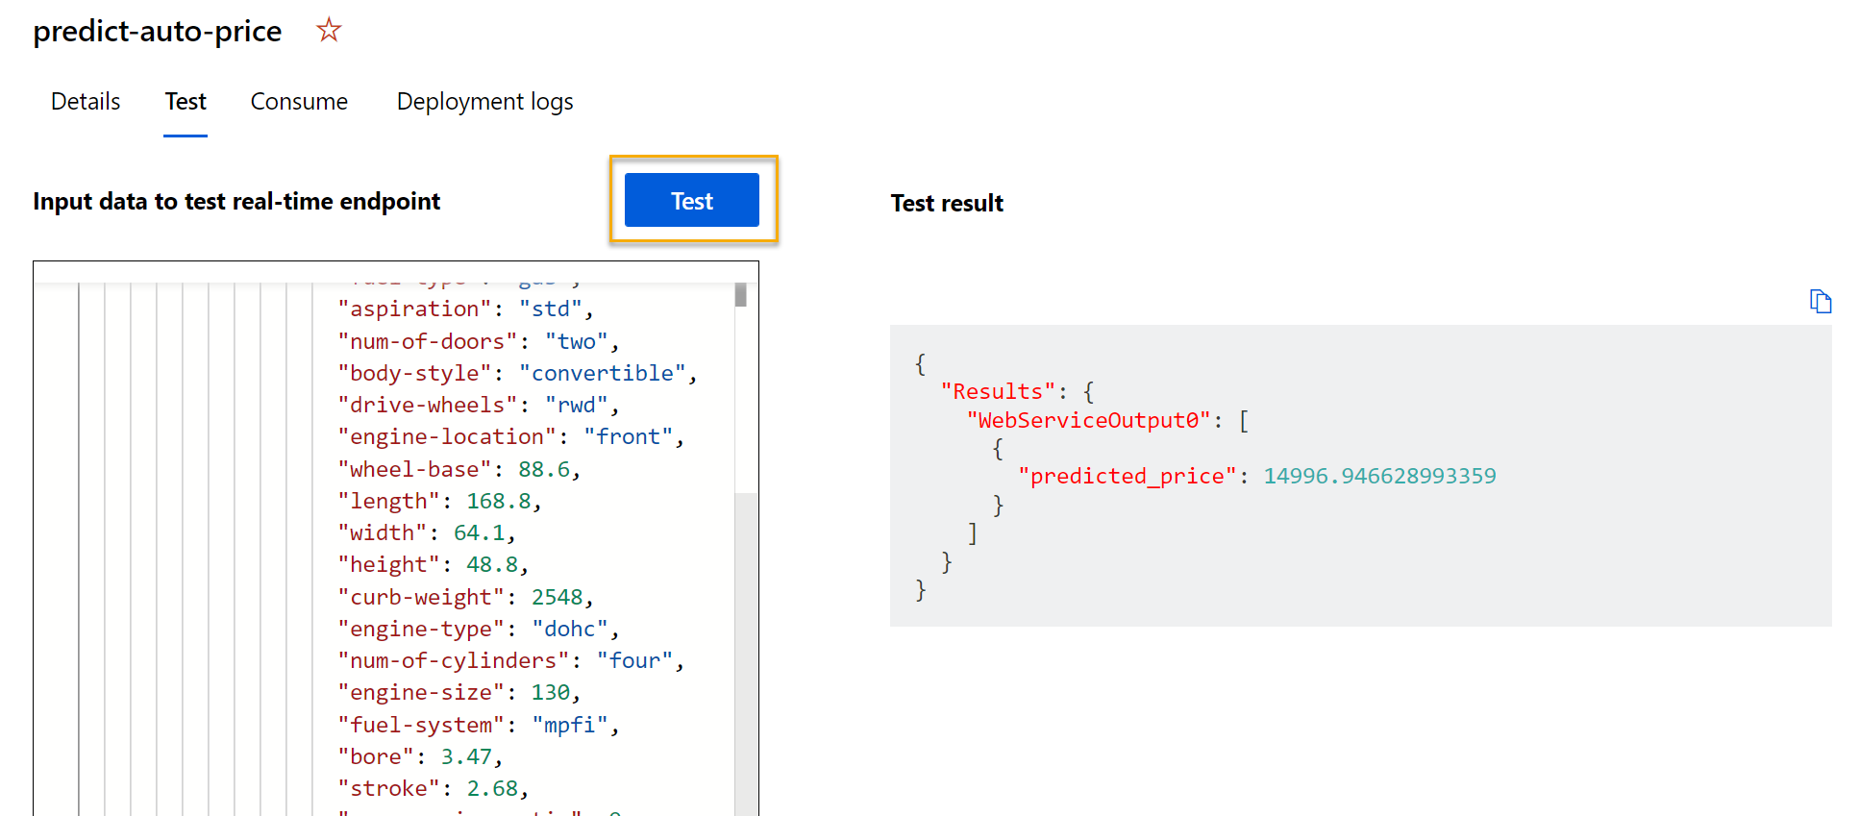Click the "WebServiceOutput0" key in output

tap(1088, 420)
